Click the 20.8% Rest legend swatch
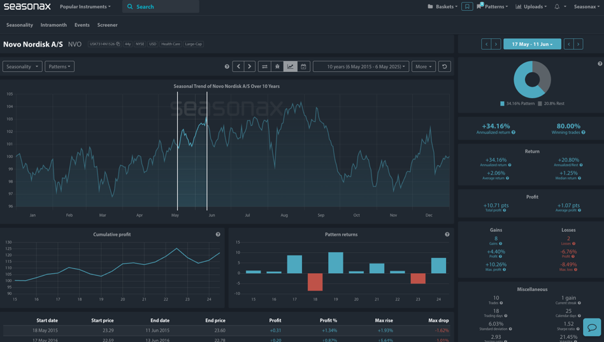 (x=540, y=104)
